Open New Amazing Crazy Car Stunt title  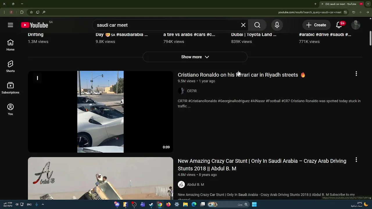pyautogui.click(x=262, y=165)
